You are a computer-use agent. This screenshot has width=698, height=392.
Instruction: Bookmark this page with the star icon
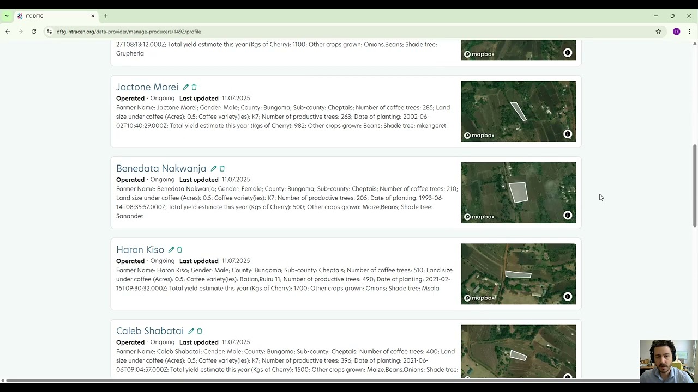(658, 32)
